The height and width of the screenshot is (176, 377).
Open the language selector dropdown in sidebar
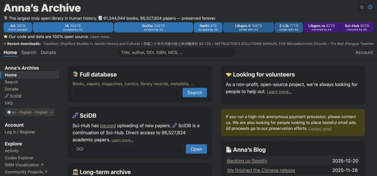point(29,112)
